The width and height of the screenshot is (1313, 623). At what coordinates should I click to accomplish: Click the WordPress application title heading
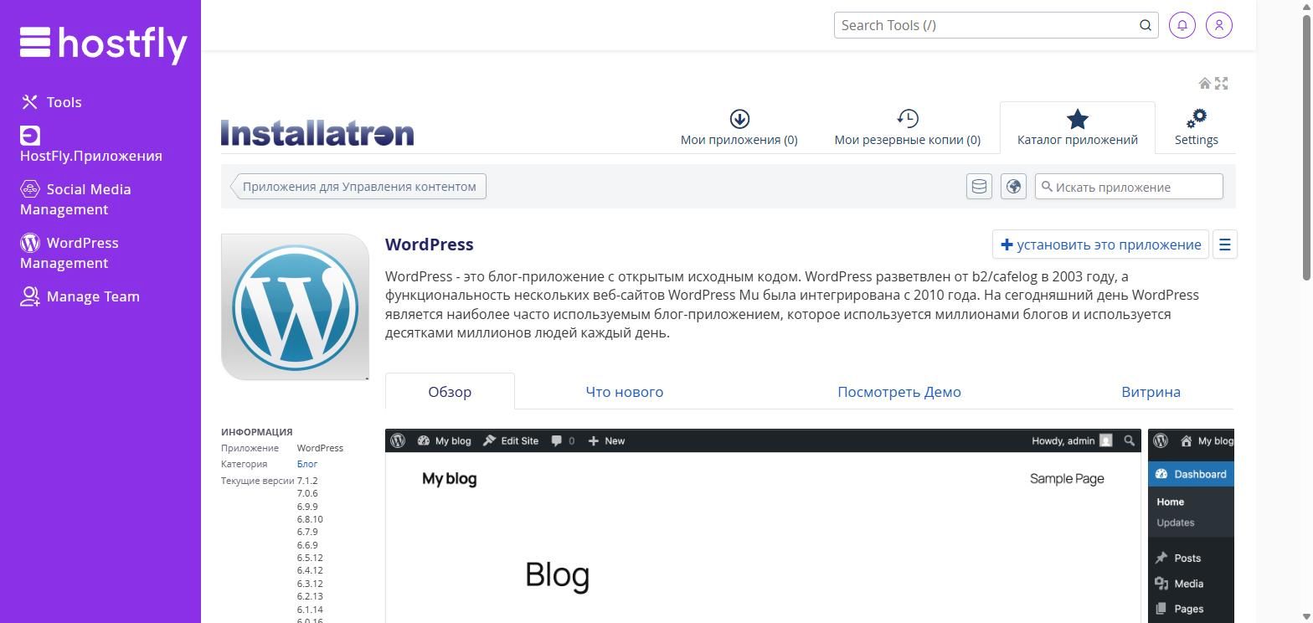(x=430, y=245)
